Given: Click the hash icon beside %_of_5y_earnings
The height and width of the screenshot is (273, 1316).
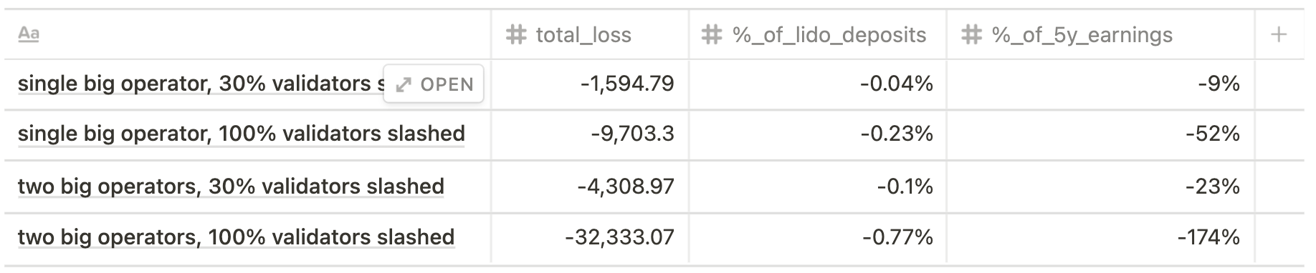Looking at the screenshot, I should (971, 34).
